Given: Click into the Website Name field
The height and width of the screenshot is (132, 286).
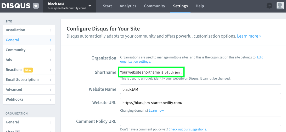Looking at the screenshot, I should click(200, 89).
